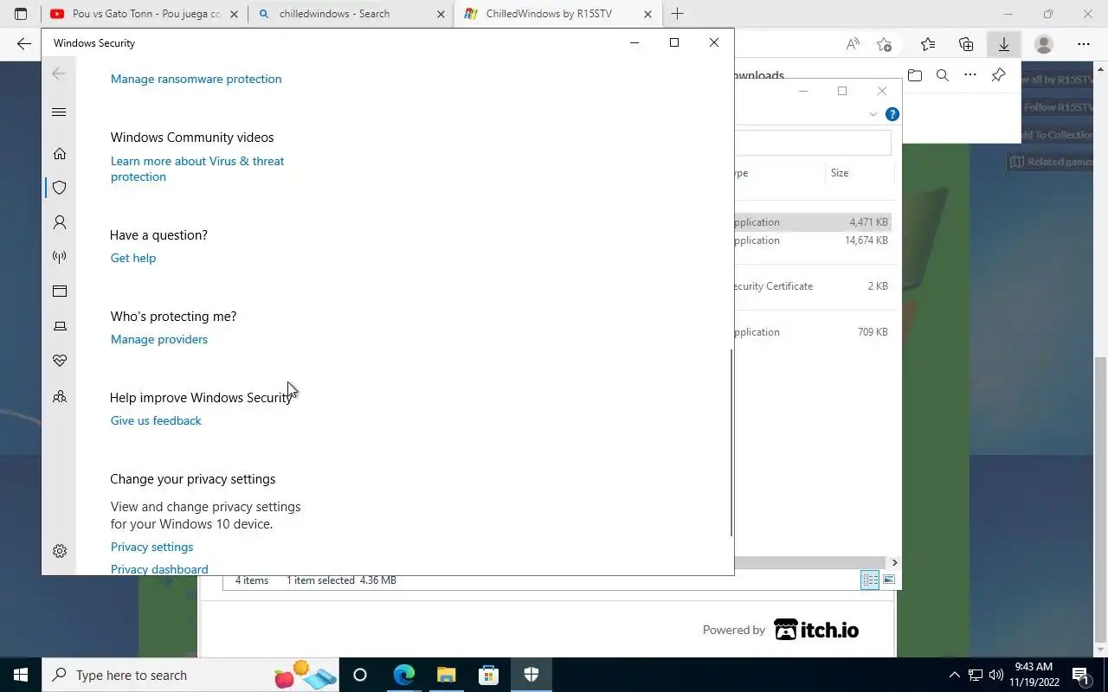Click taskbar search box
This screenshot has width=1108, height=692.
(190, 675)
